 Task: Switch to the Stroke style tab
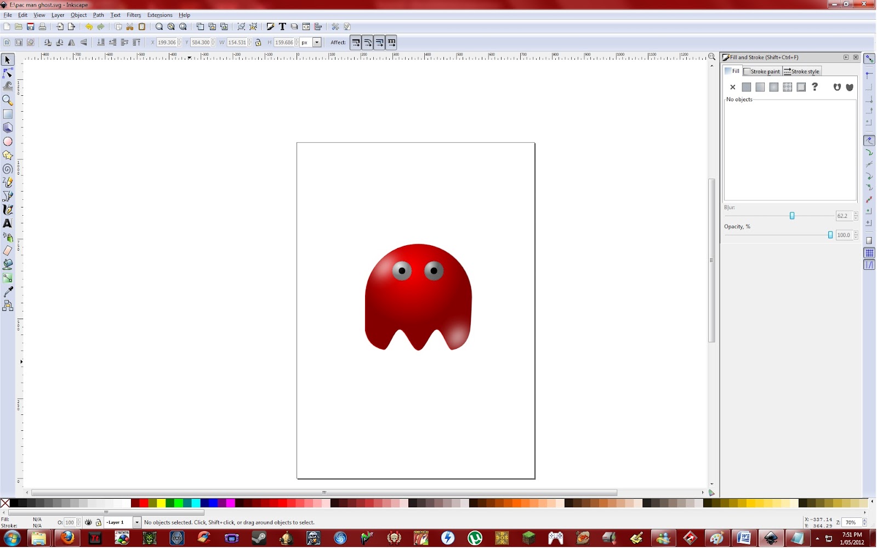pyautogui.click(x=801, y=71)
